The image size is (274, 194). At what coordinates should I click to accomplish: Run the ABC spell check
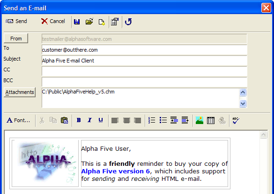point(236,120)
